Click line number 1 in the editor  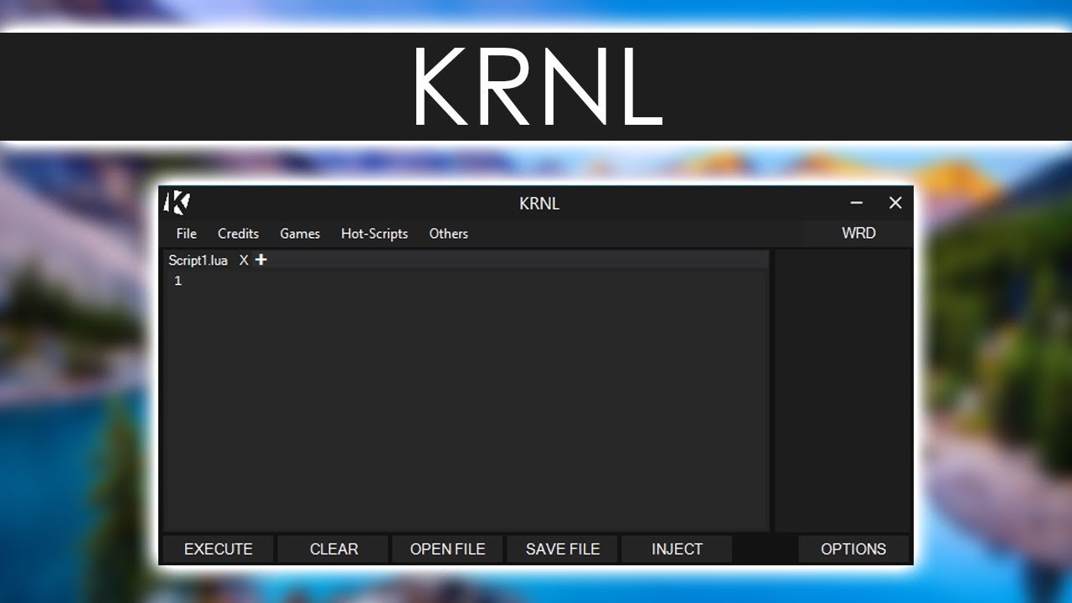[x=178, y=281]
